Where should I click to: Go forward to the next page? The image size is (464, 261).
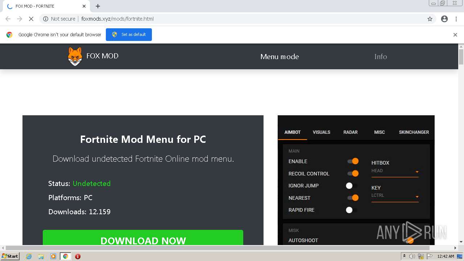20,19
